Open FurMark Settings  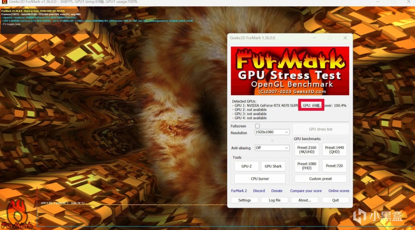(x=244, y=200)
